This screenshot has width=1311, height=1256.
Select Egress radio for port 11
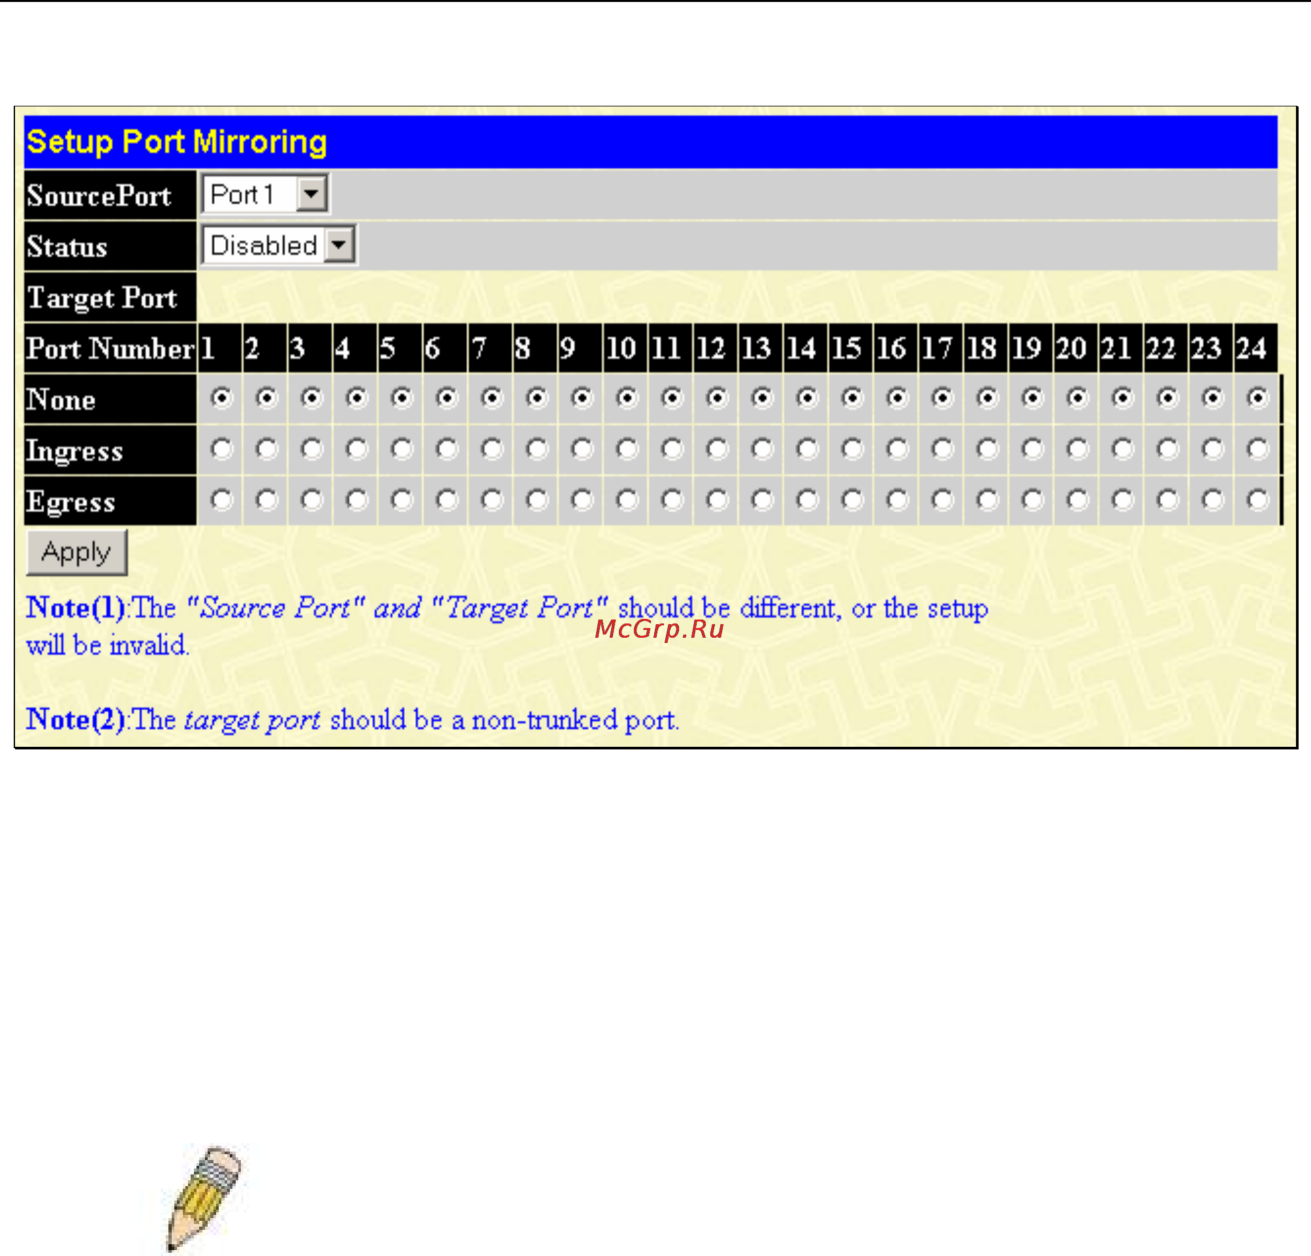[x=672, y=500]
